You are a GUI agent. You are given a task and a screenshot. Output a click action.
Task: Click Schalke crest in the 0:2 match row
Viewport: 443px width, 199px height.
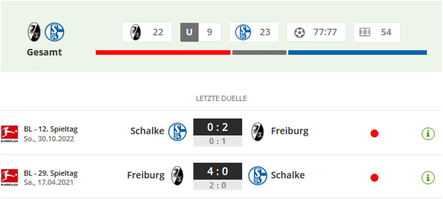178,131
